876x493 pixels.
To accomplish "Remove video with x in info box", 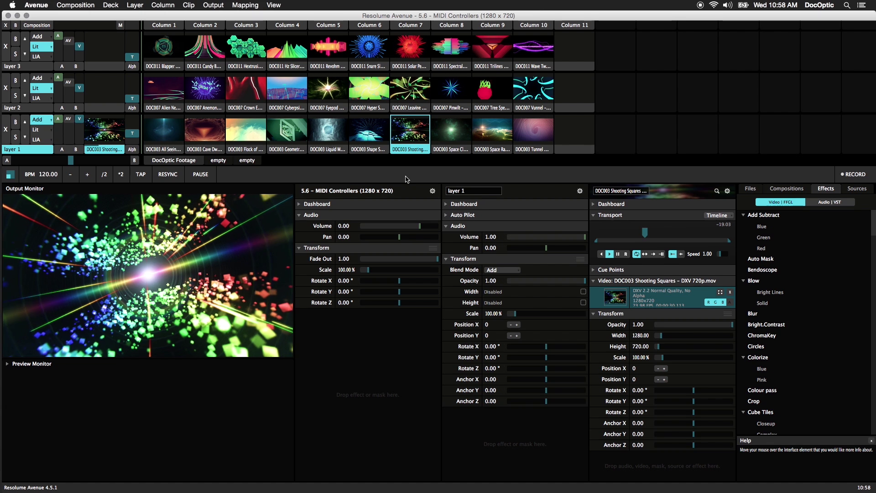I will pyautogui.click(x=730, y=292).
